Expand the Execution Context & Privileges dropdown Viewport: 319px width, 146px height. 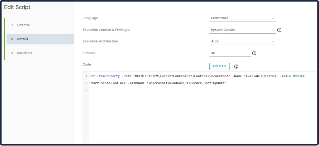[243, 30]
